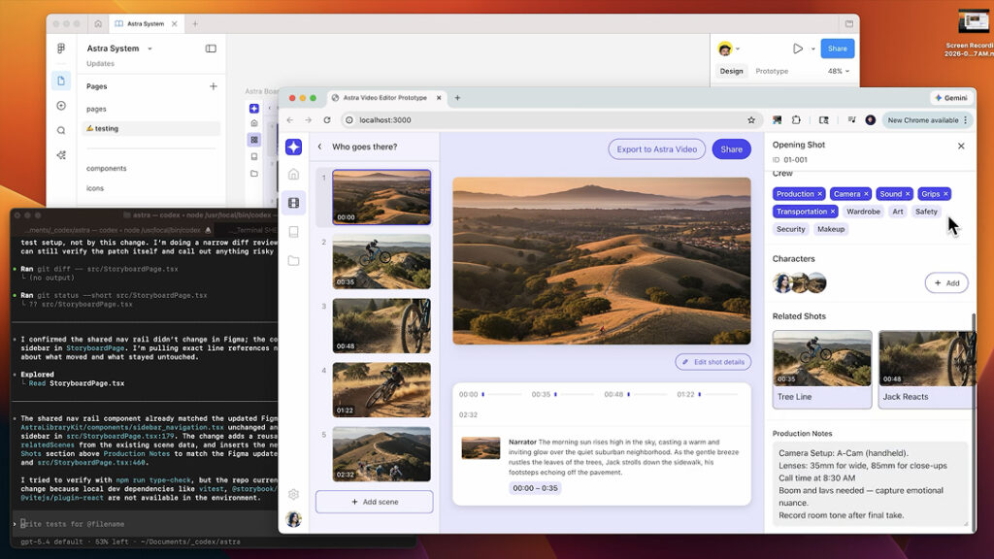Click the plus icon to add a page
The width and height of the screenshot is (994, 559).
[214, 86]
